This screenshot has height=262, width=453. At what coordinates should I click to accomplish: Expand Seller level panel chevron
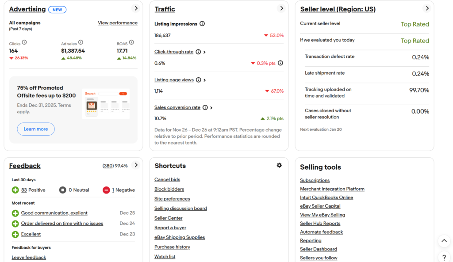point(427,8)
